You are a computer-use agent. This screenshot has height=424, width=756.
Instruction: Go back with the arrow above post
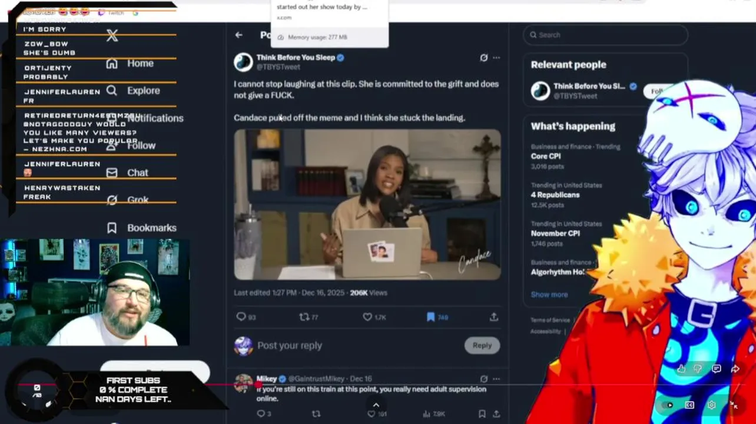point(238,35)
